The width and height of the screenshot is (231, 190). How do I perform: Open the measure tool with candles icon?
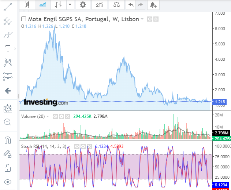pos(8,109)
